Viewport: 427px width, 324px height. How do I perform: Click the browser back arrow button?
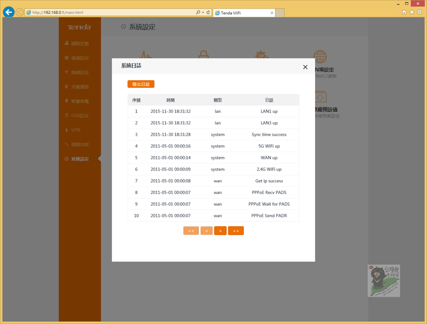(9, 12)
